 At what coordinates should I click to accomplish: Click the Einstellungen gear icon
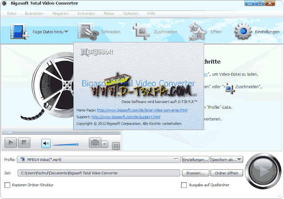[x=243, y=31]
